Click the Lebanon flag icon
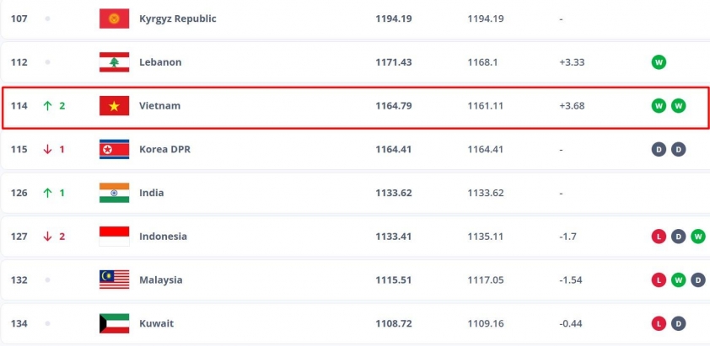The image size is (710, 346). tap(114, 62)
